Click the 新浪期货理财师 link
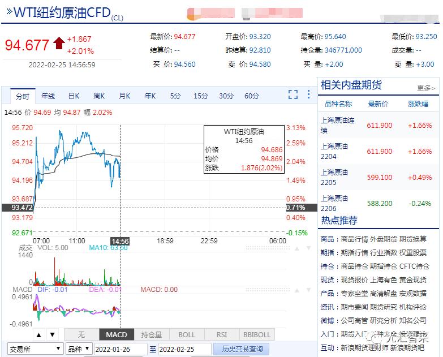This screenshot has height=357, width=443. click(x=364, y=348)
